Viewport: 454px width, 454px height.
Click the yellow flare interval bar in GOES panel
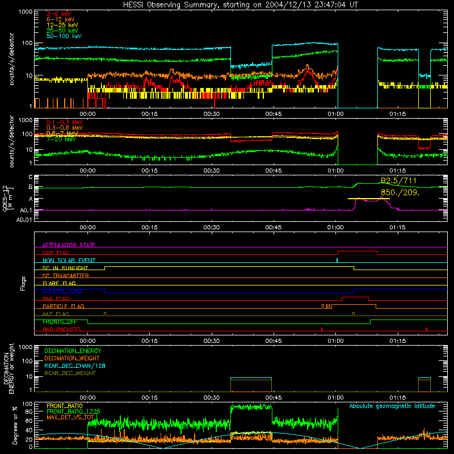click(368, 199)
